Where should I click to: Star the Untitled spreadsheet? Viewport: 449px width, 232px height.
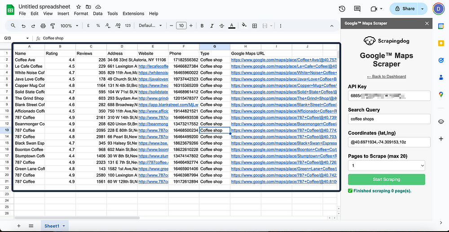click(x=79, y=7)
